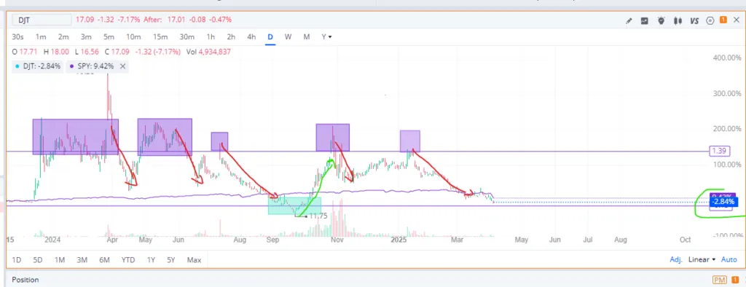
Task: Switch to 5m interval
Action: (109, 36)
